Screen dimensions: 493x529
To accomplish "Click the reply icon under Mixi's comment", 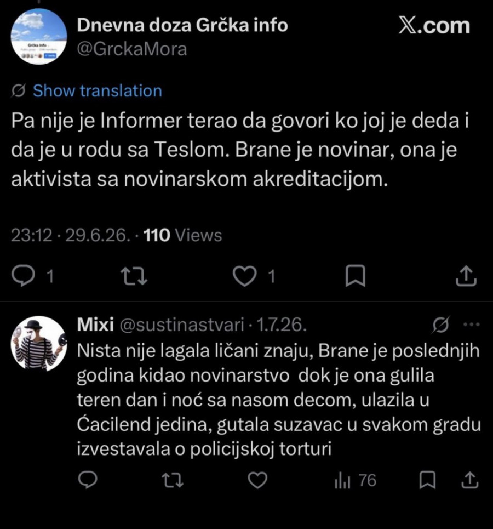I will 88,480.
